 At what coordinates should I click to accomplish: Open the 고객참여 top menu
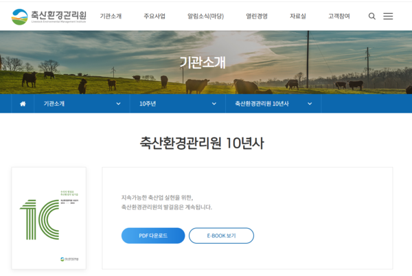click(339, 16)
